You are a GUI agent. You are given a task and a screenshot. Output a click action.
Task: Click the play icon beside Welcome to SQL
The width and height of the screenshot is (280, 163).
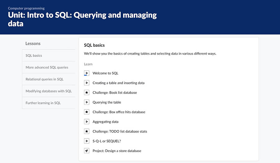pyautogui.click(x=87, y=73)
